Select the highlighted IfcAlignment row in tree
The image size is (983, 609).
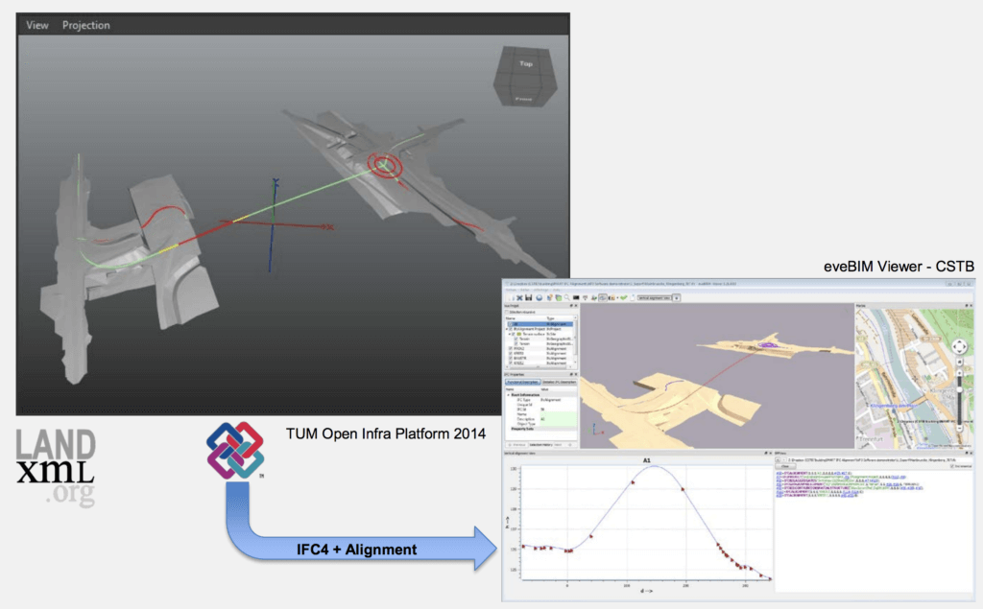tap(540, 324)
